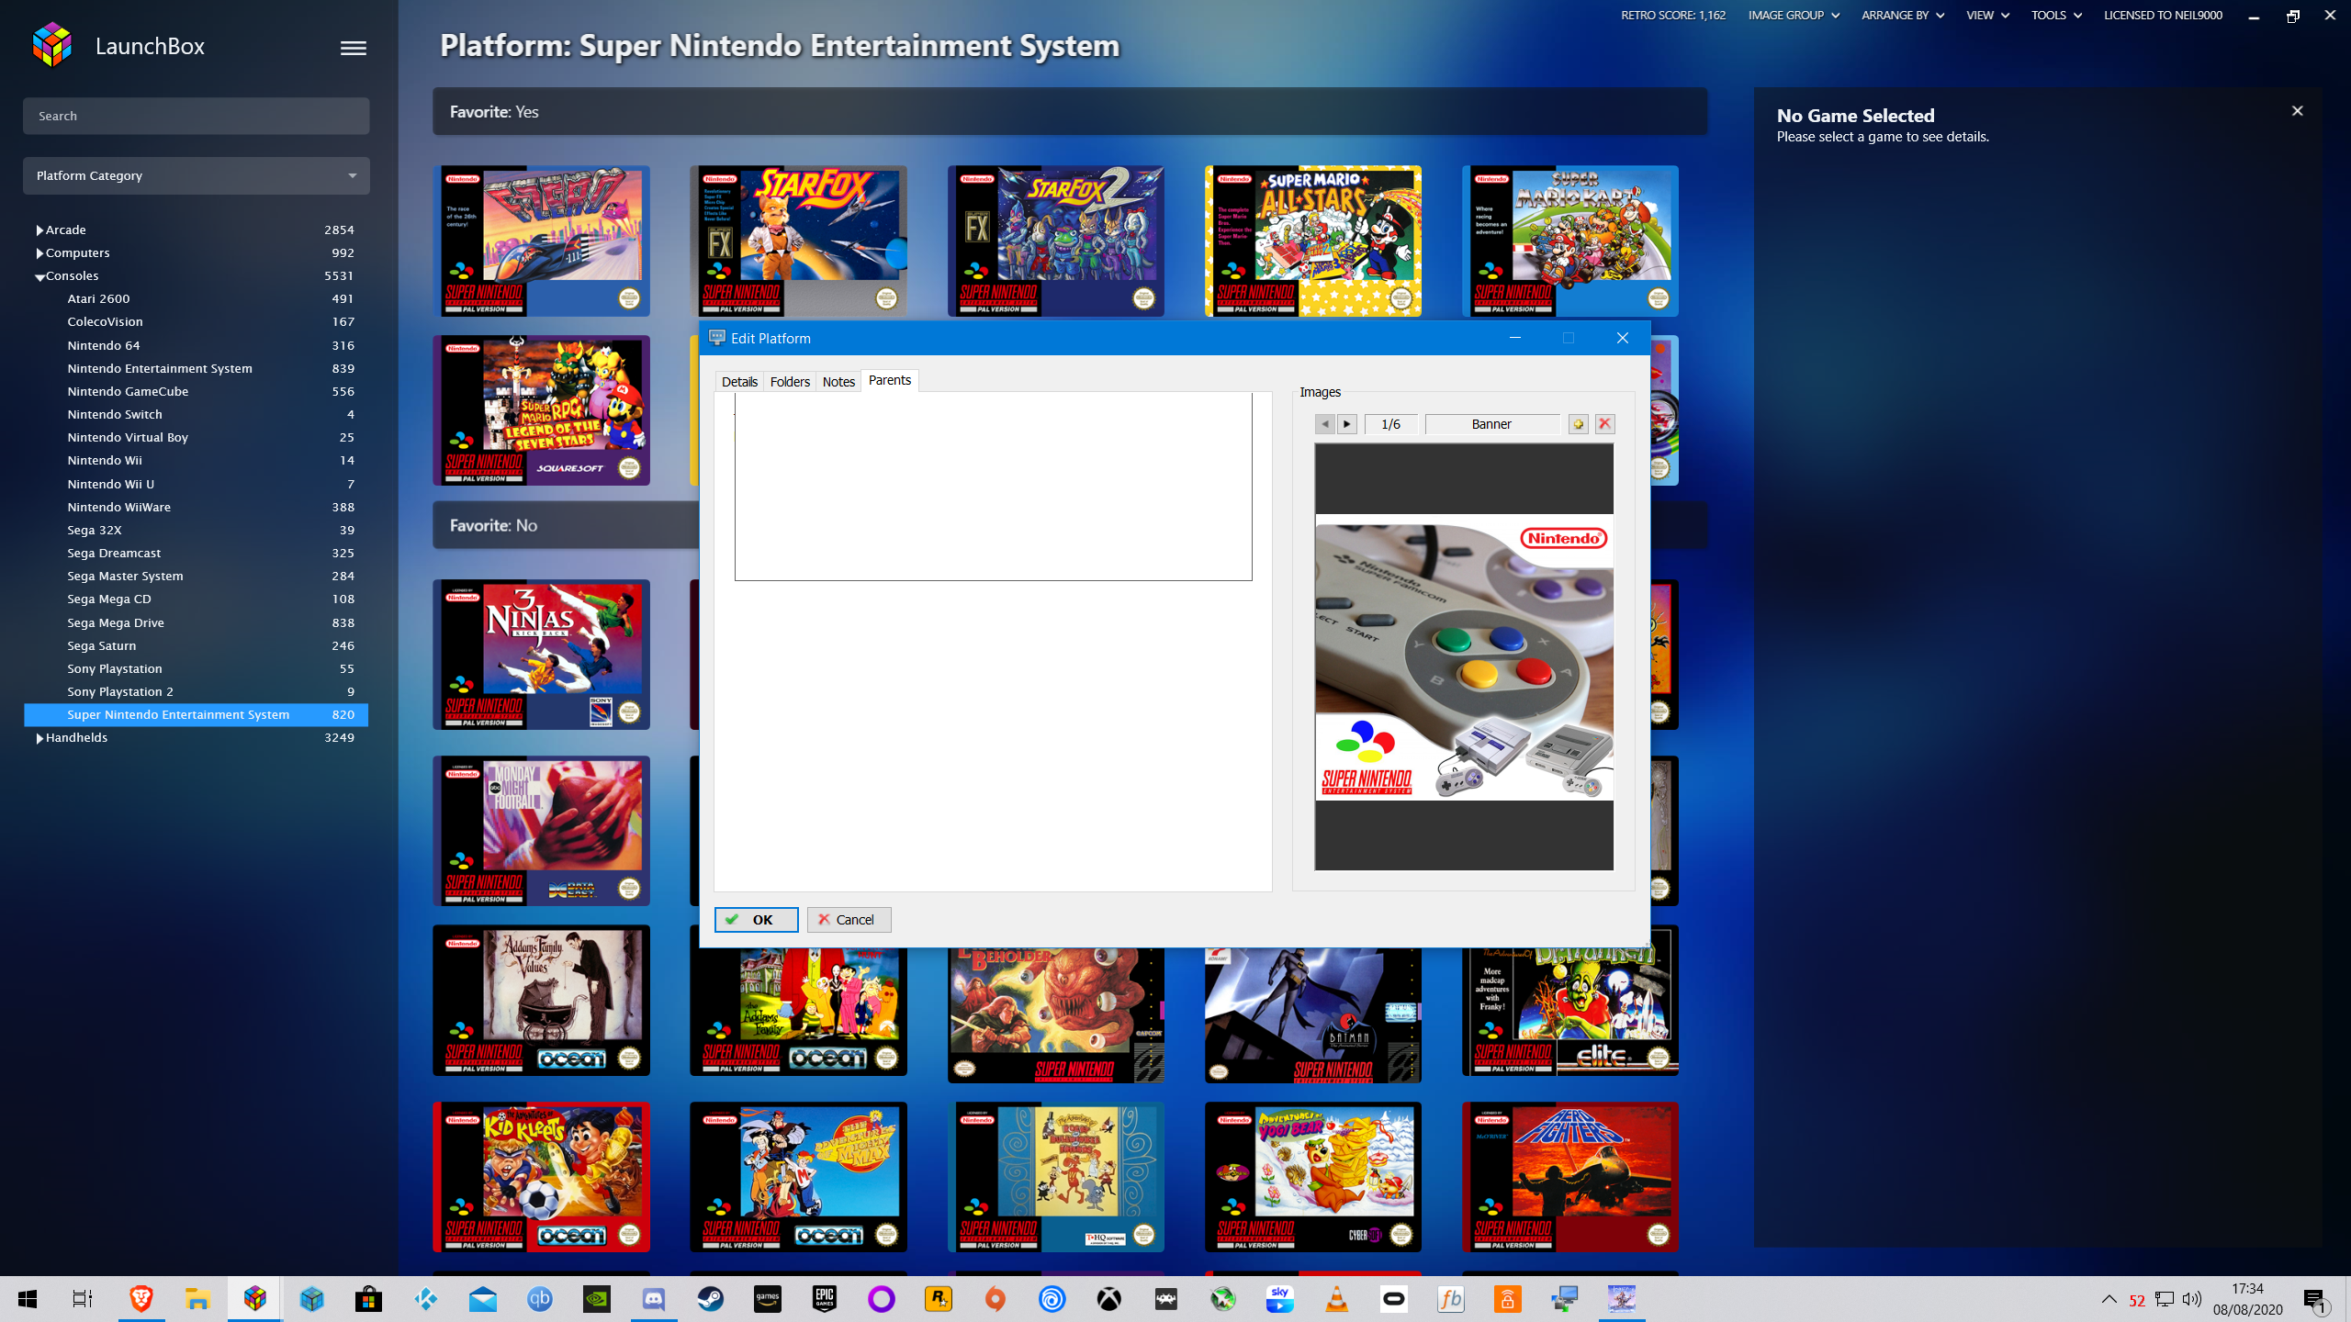
Task: Open Windows notification center
Action: 2315,1299
